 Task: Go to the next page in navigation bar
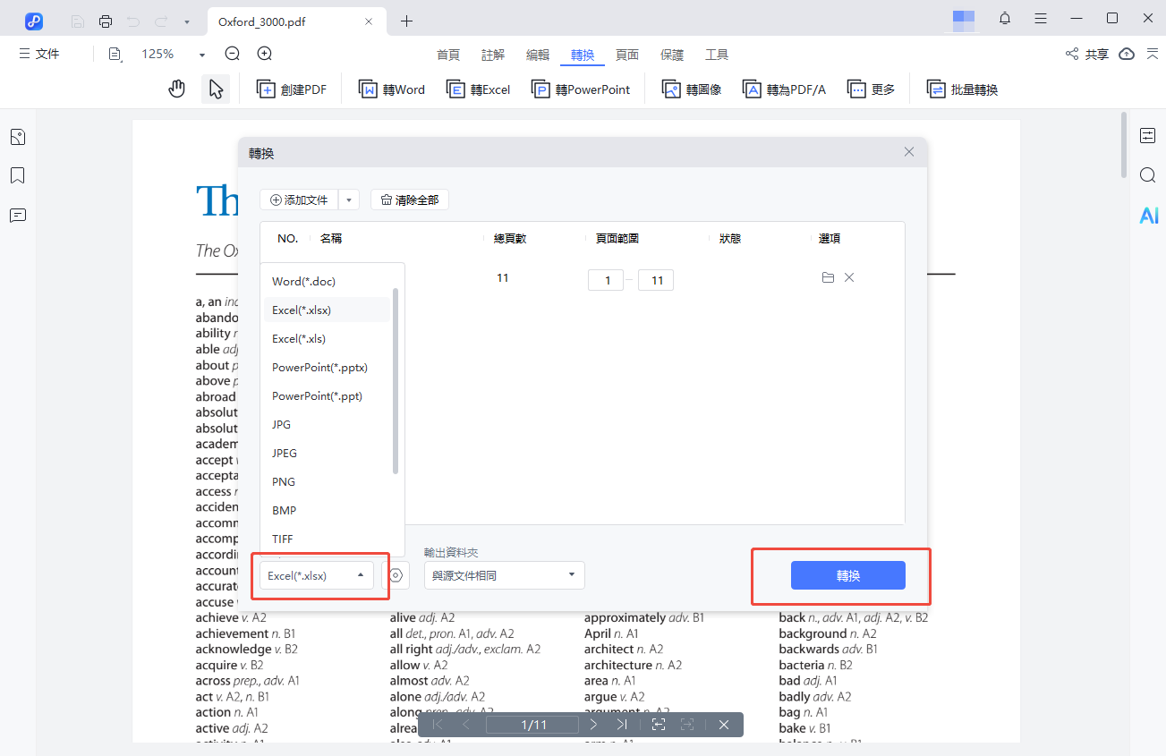click(593, 725)
